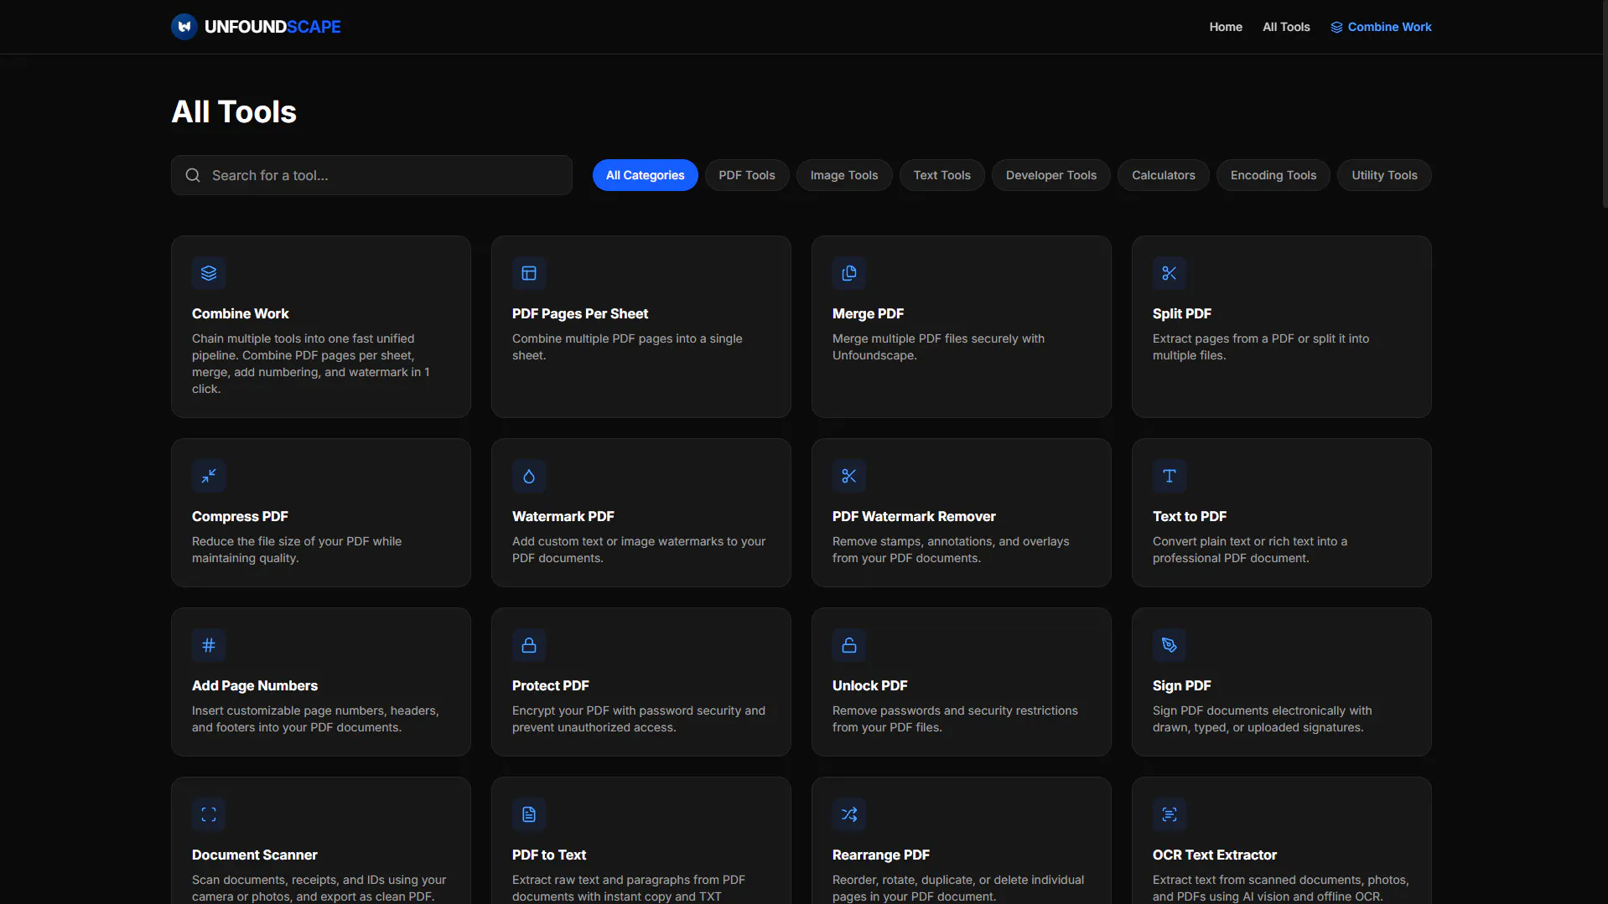Click the search magnifier icon
1608x904 pixels.
(x=193, y=175)
